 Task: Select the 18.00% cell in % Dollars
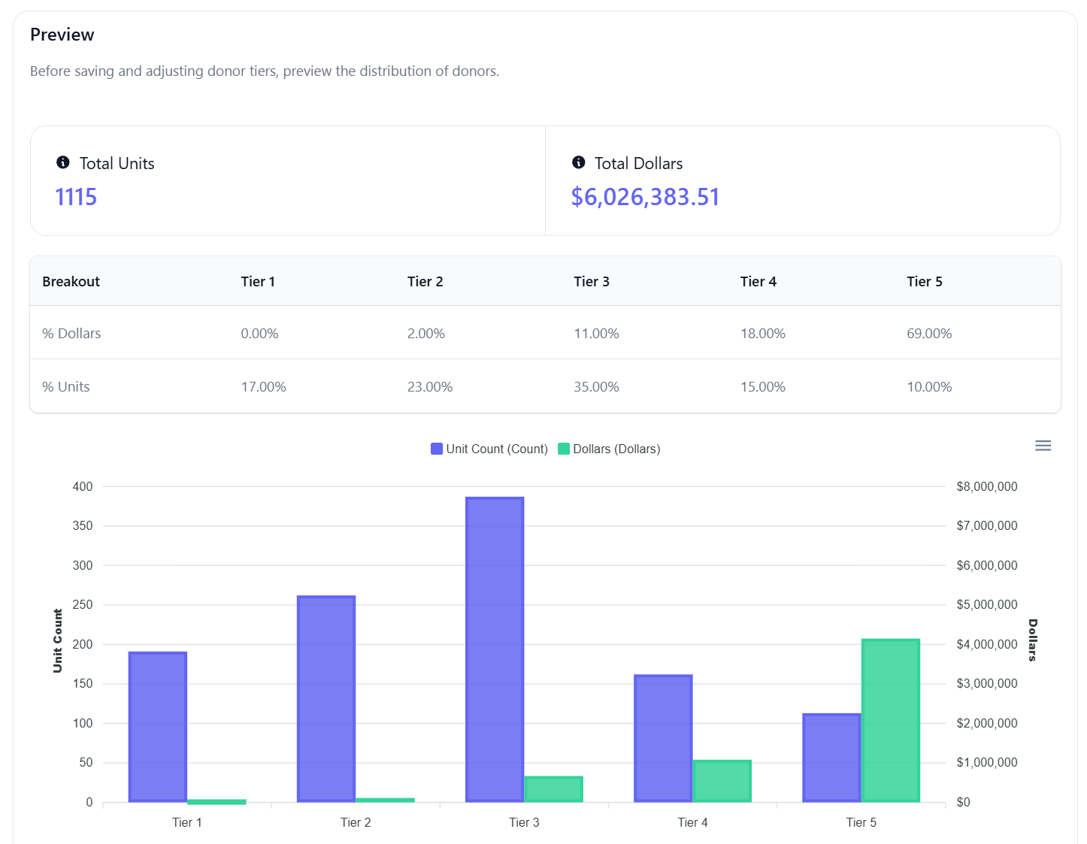(x=763, y=334)
